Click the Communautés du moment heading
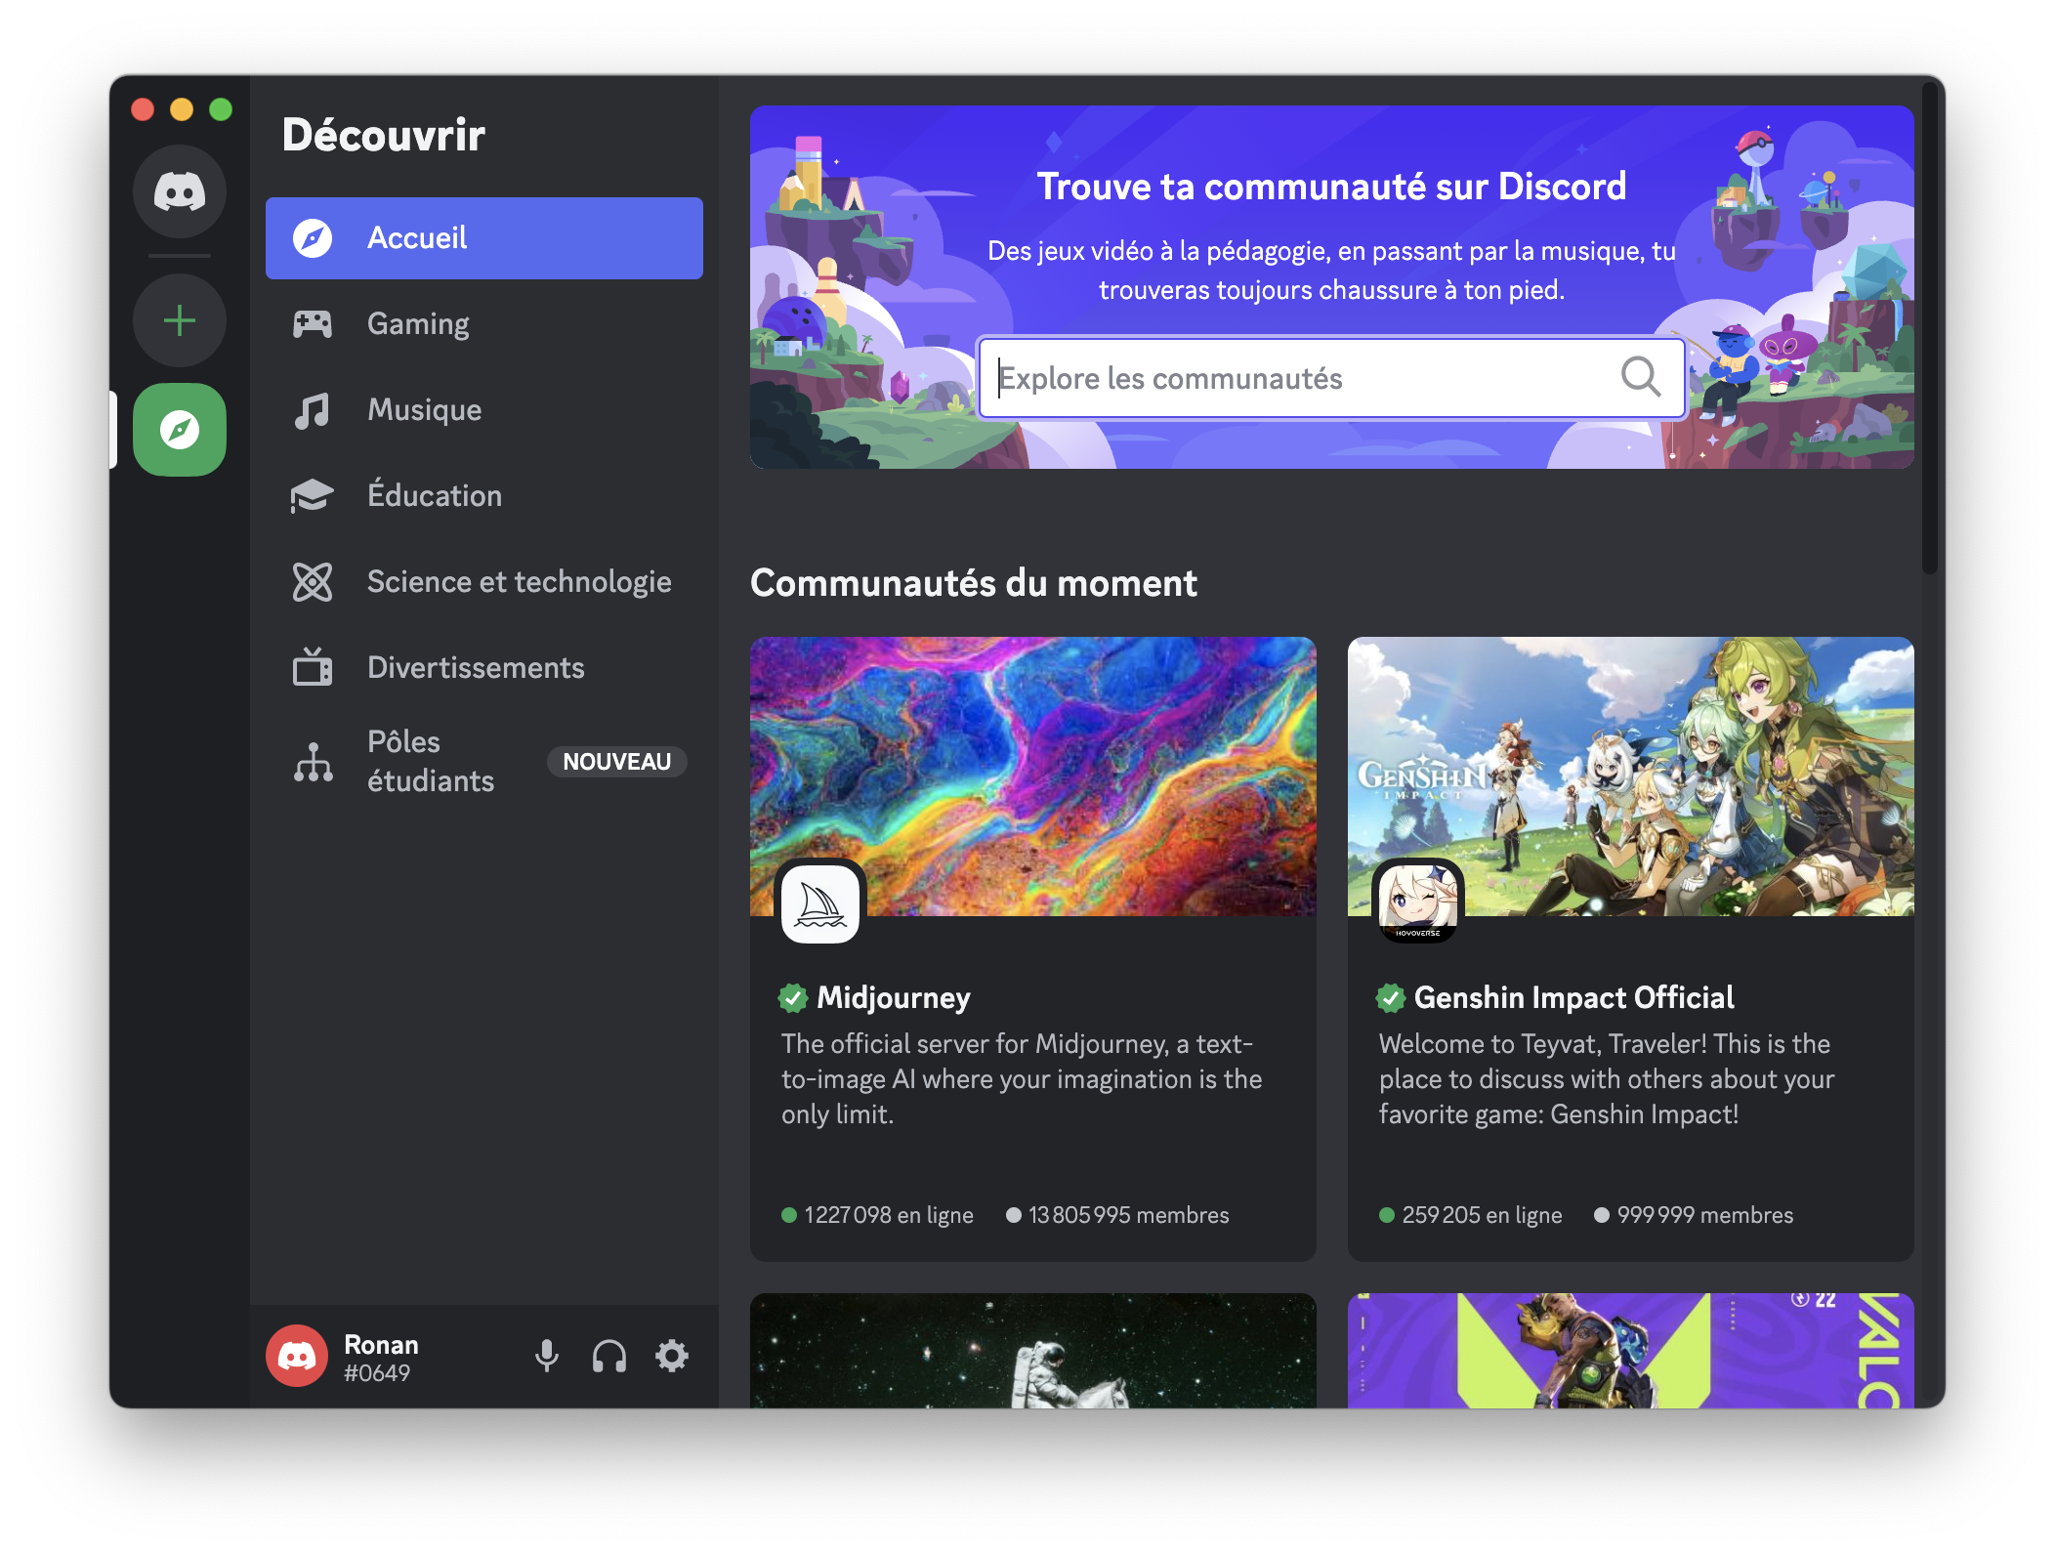Viewport: 2055px width, 1553px height. coord(974,583)
